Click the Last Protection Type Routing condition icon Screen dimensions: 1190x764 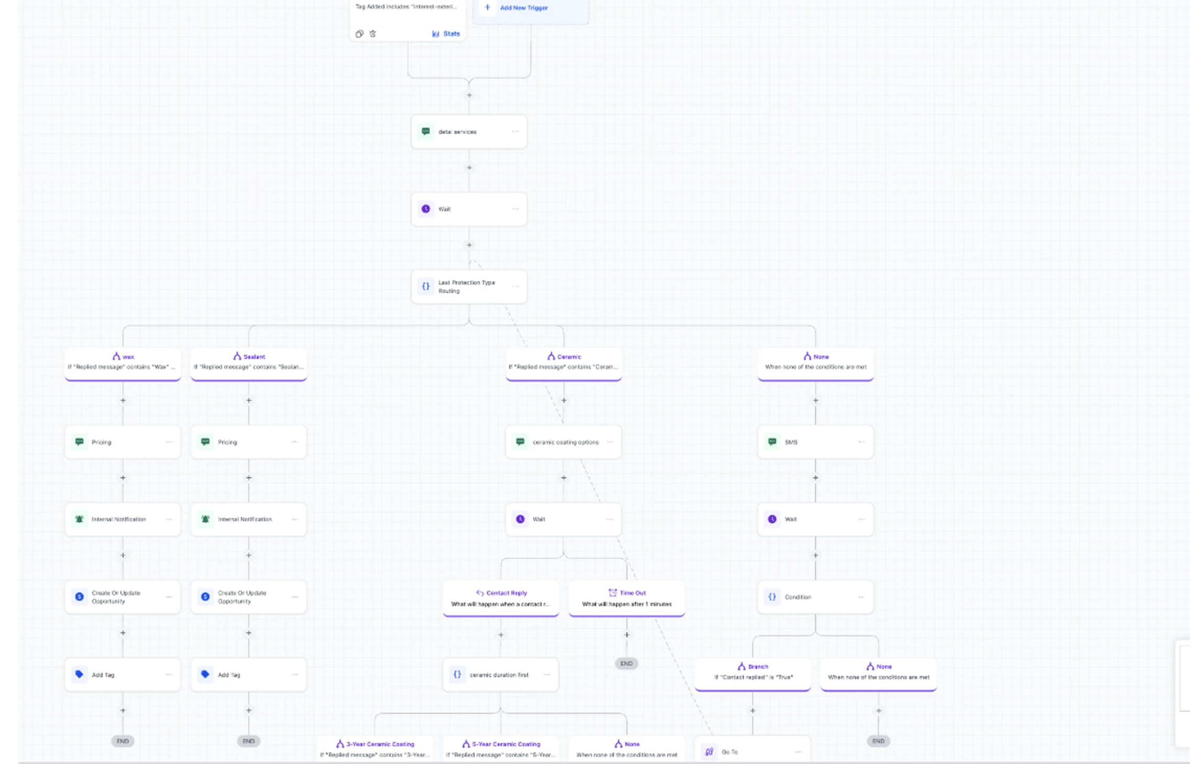pyautogui.click(x=426, y=286)
